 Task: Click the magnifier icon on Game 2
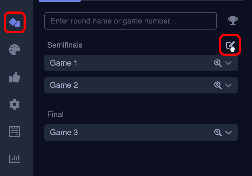(x=218, y=85)
